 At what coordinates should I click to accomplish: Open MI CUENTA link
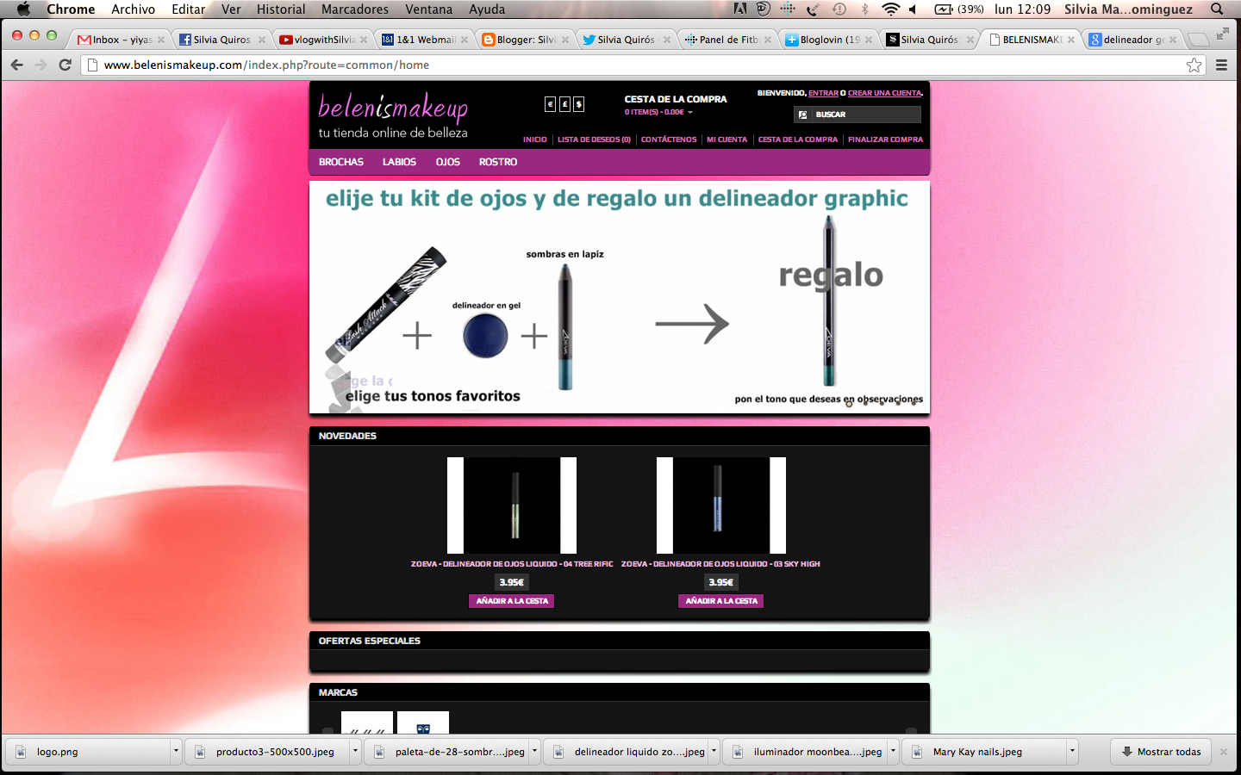727,139
